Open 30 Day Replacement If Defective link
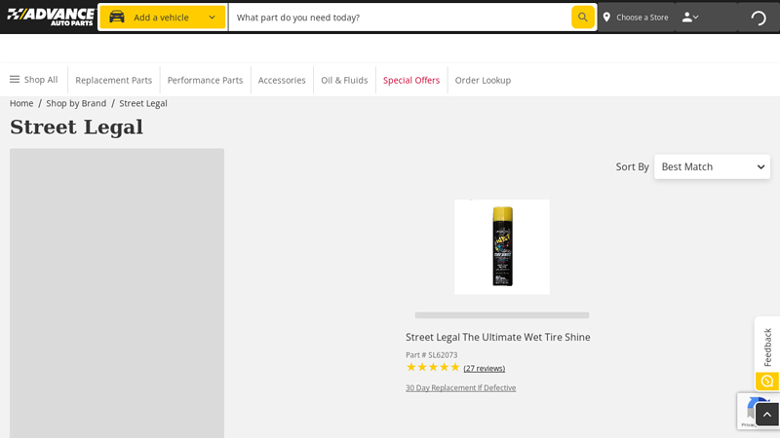The height and width of the screenshot is (438, 780). coord(460,387)
